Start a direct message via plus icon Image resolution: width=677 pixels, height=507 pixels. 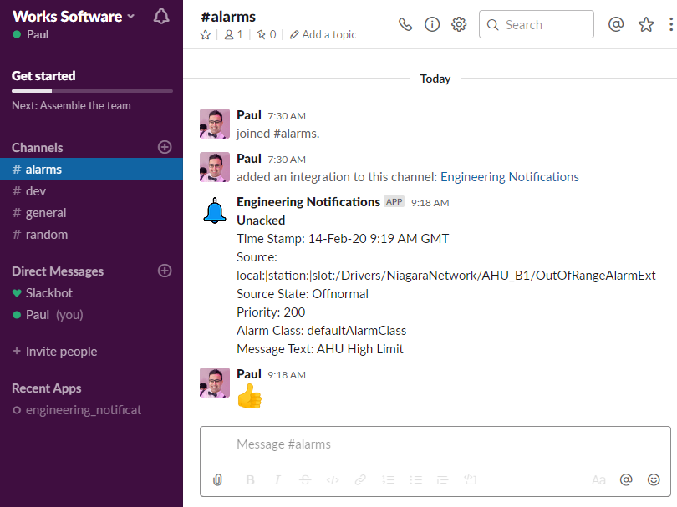(165, 271)
